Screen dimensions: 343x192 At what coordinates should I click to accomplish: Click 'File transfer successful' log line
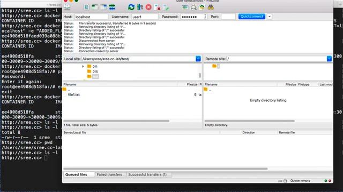[117, 23]
